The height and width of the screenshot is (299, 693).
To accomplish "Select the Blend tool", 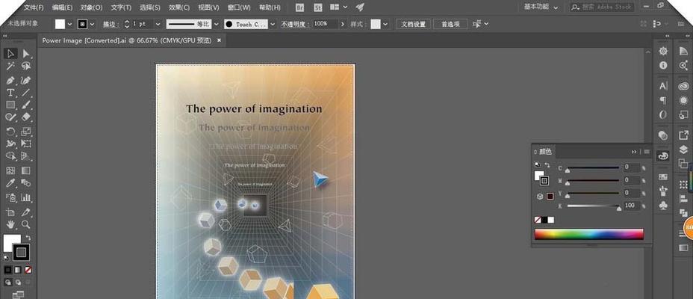I will tap(25, 183).
